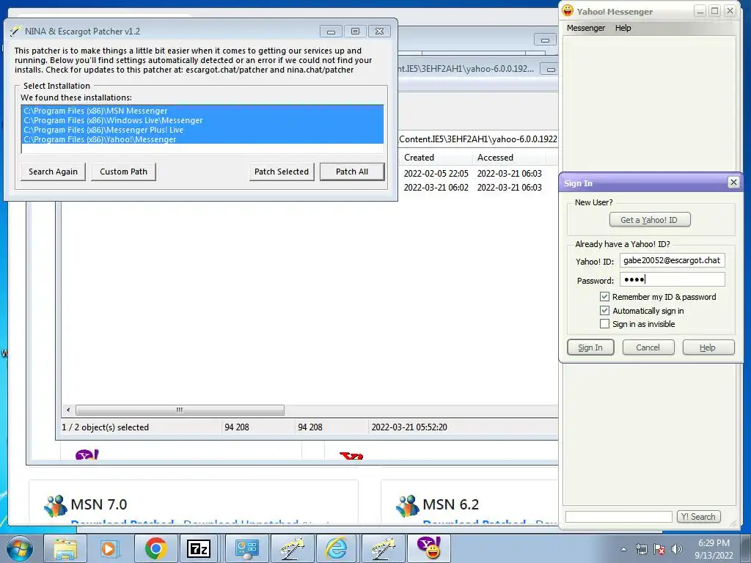Toggle Automatically sign in checkbox

[604, 311]
